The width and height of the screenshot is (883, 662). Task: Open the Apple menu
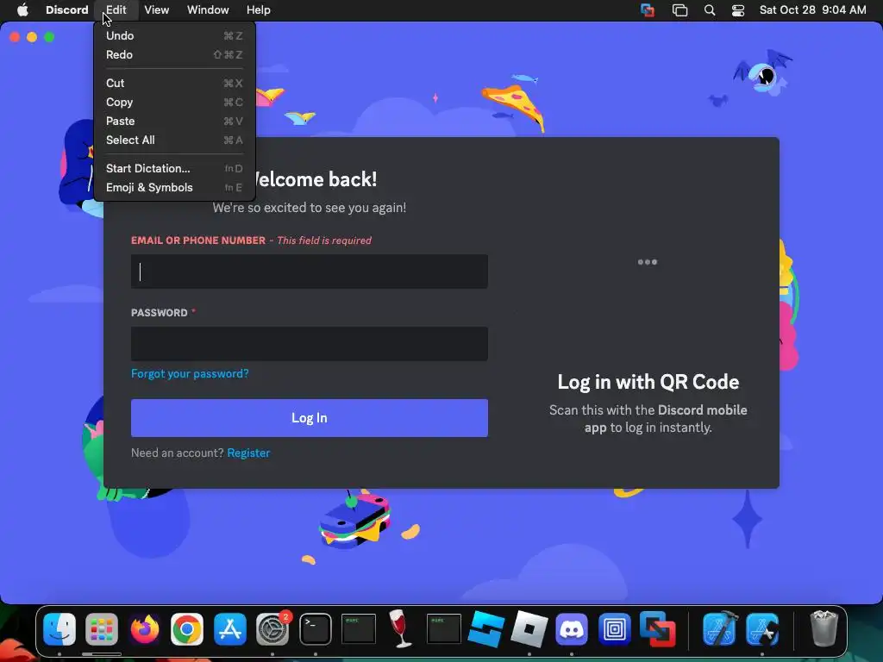22,9
